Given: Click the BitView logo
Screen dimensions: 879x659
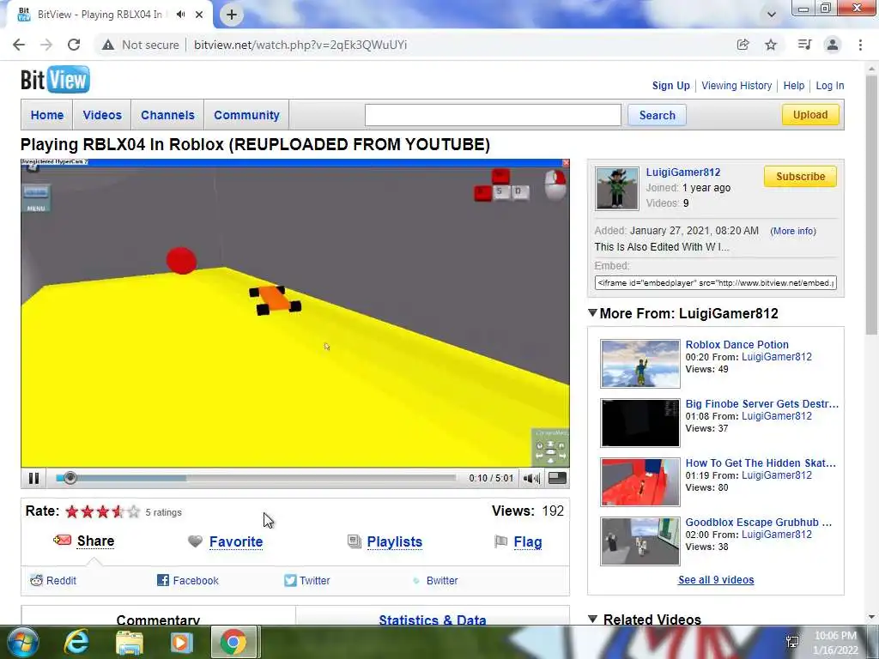Looking at the screenshot, I should (55, 80).
